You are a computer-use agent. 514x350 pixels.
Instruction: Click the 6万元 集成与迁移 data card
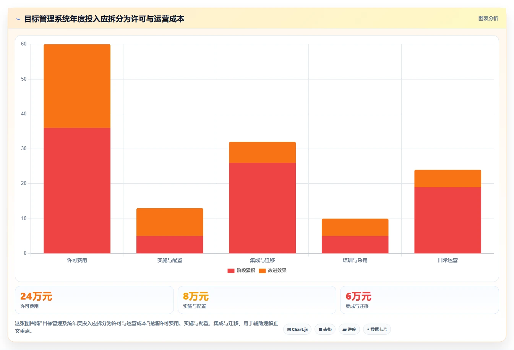[x=420, y=300]
